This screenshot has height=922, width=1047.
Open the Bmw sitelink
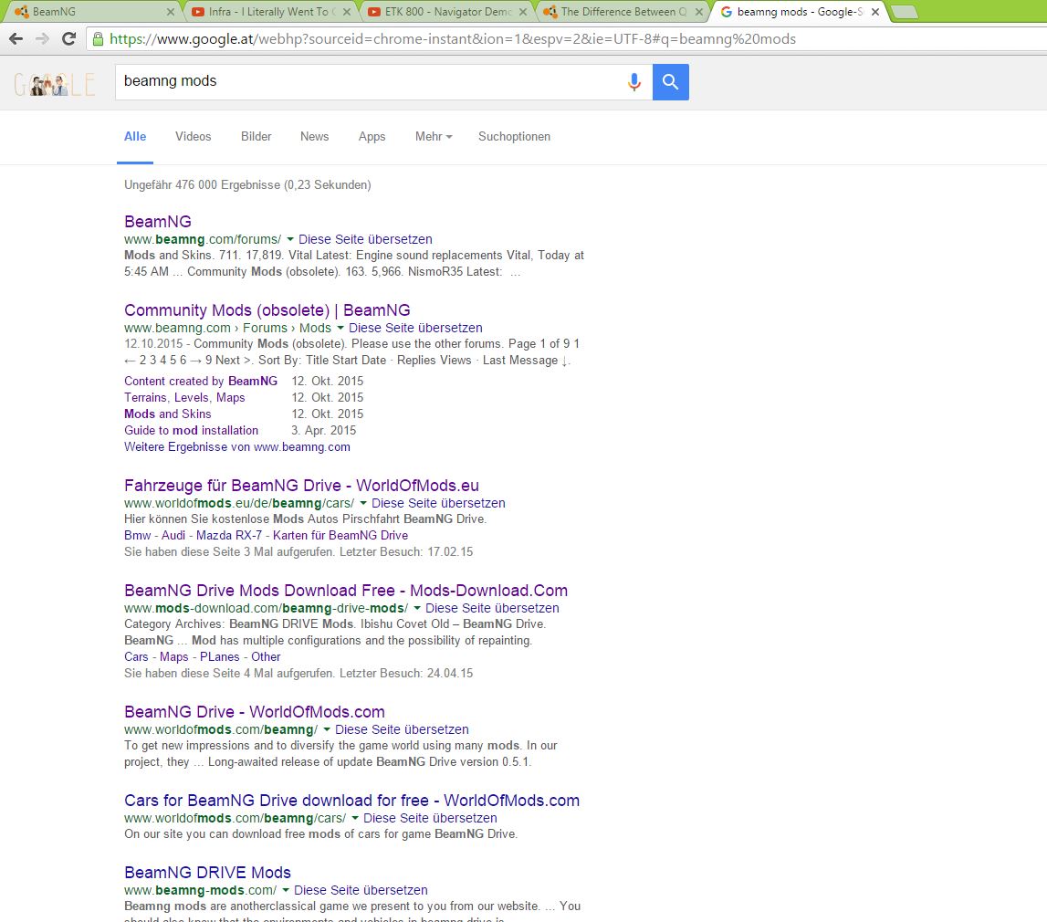pyautogui.click(x=138, y=536)
